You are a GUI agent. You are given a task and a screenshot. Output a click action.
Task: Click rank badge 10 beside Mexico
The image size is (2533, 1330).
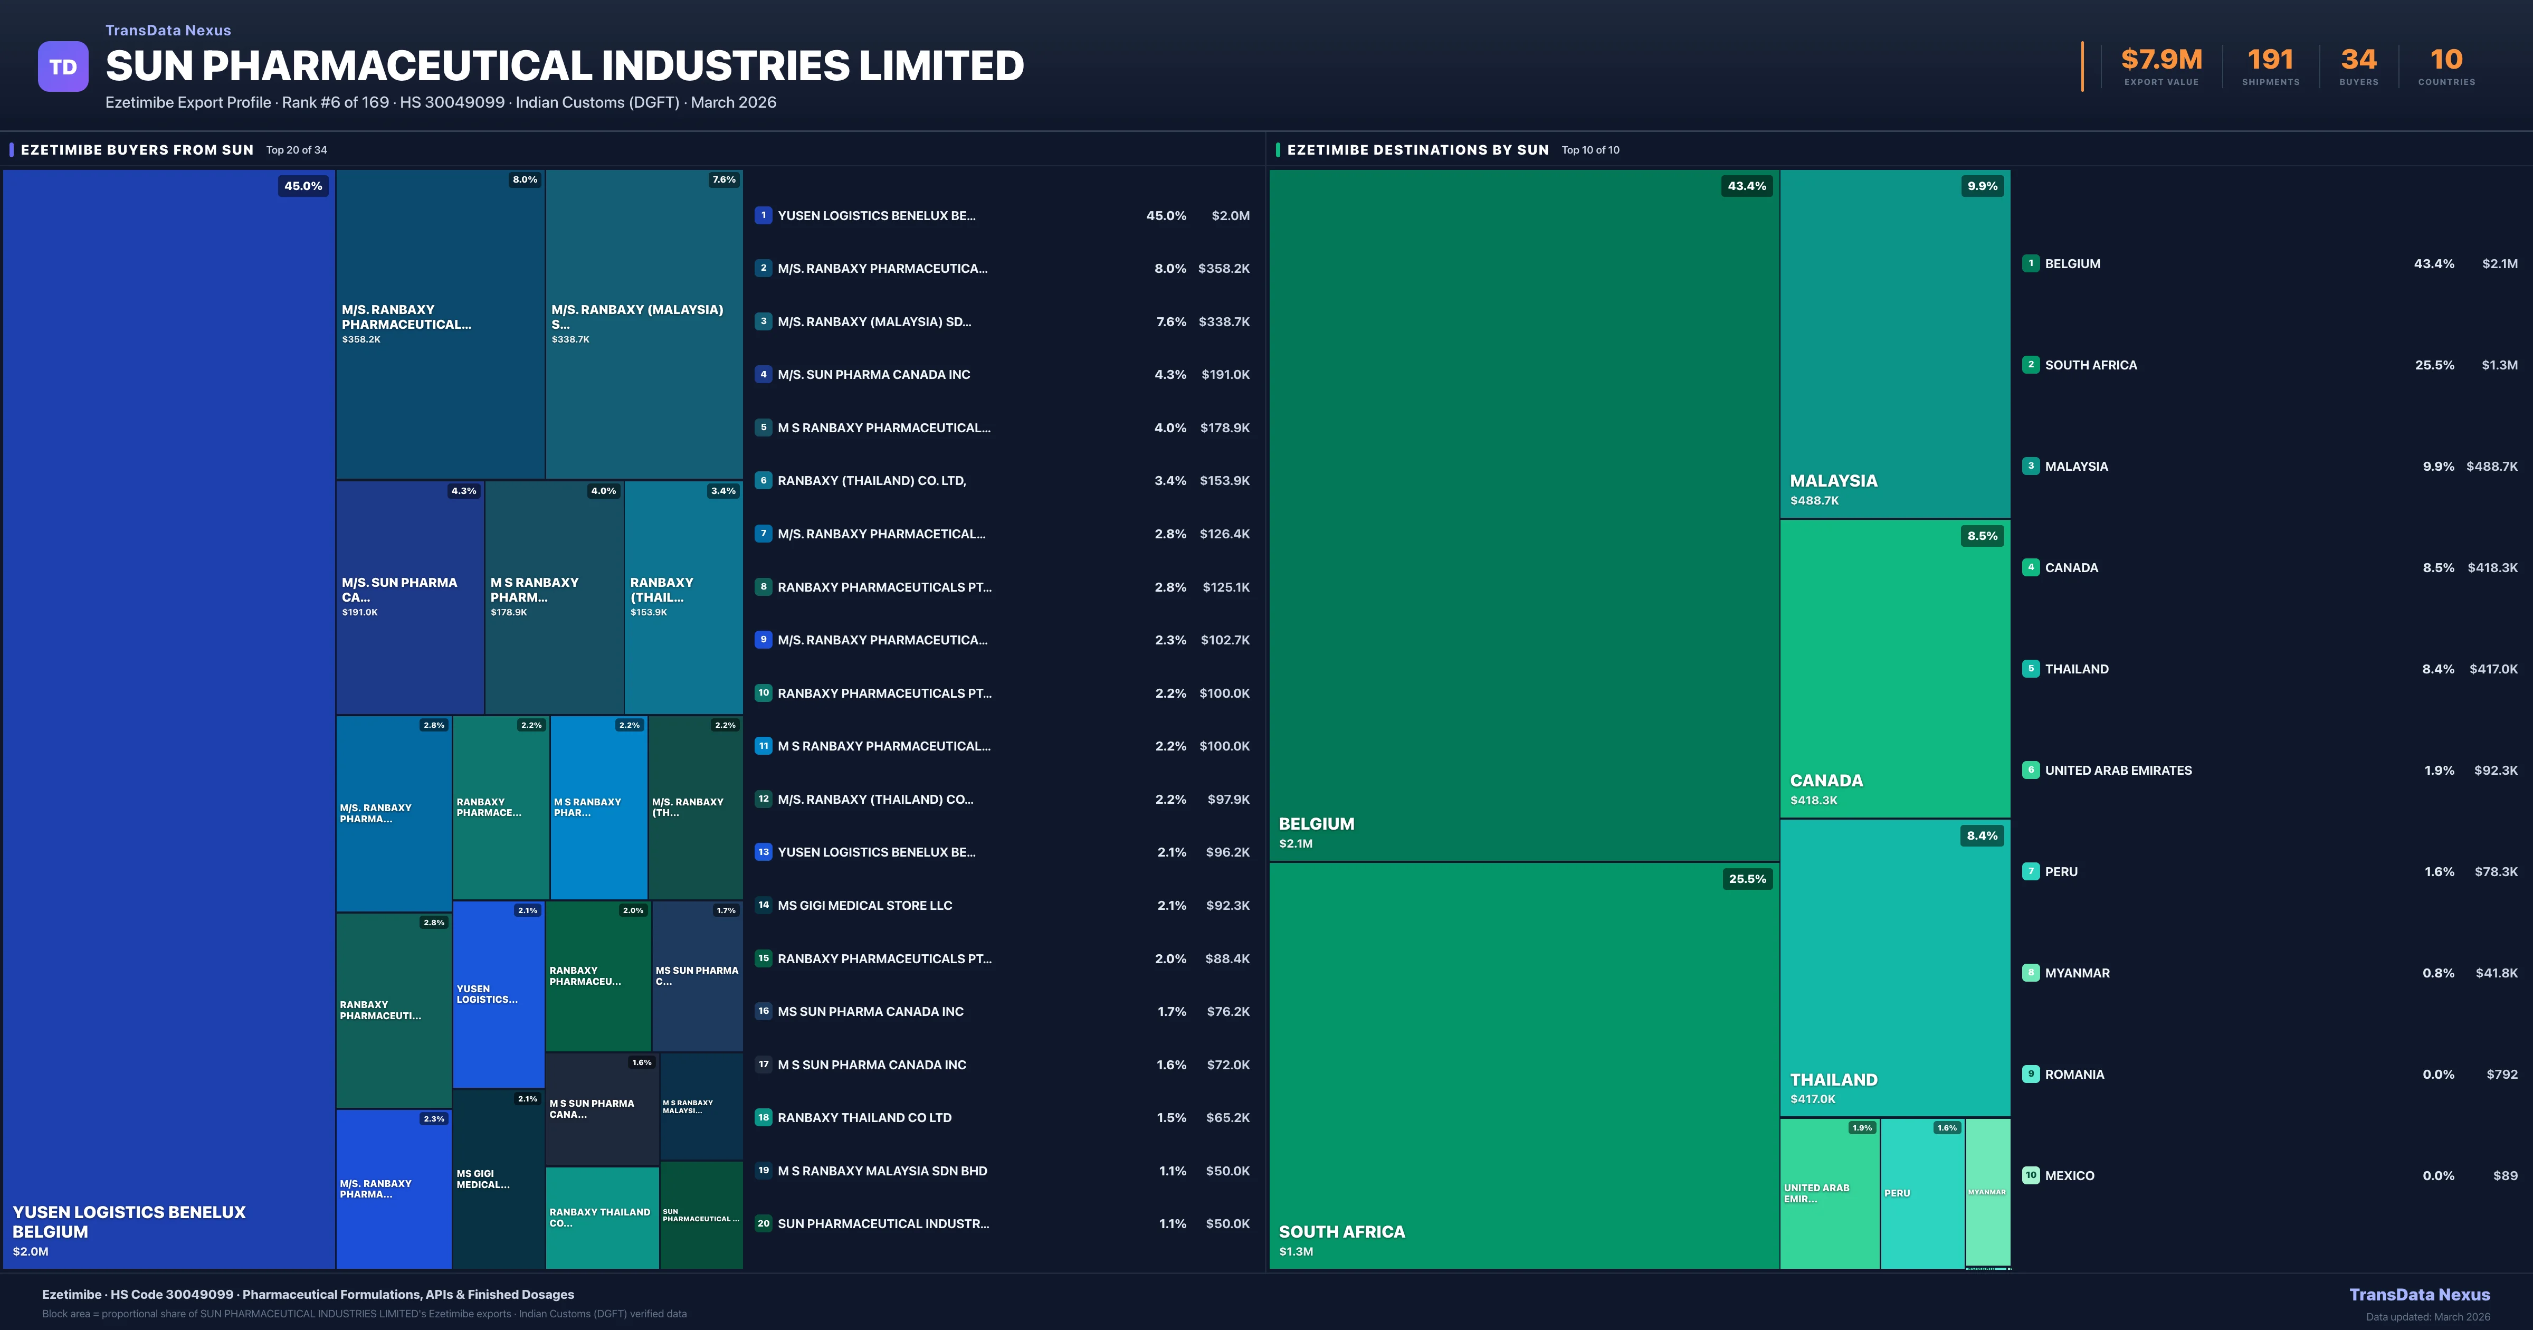[2031, 1175]
